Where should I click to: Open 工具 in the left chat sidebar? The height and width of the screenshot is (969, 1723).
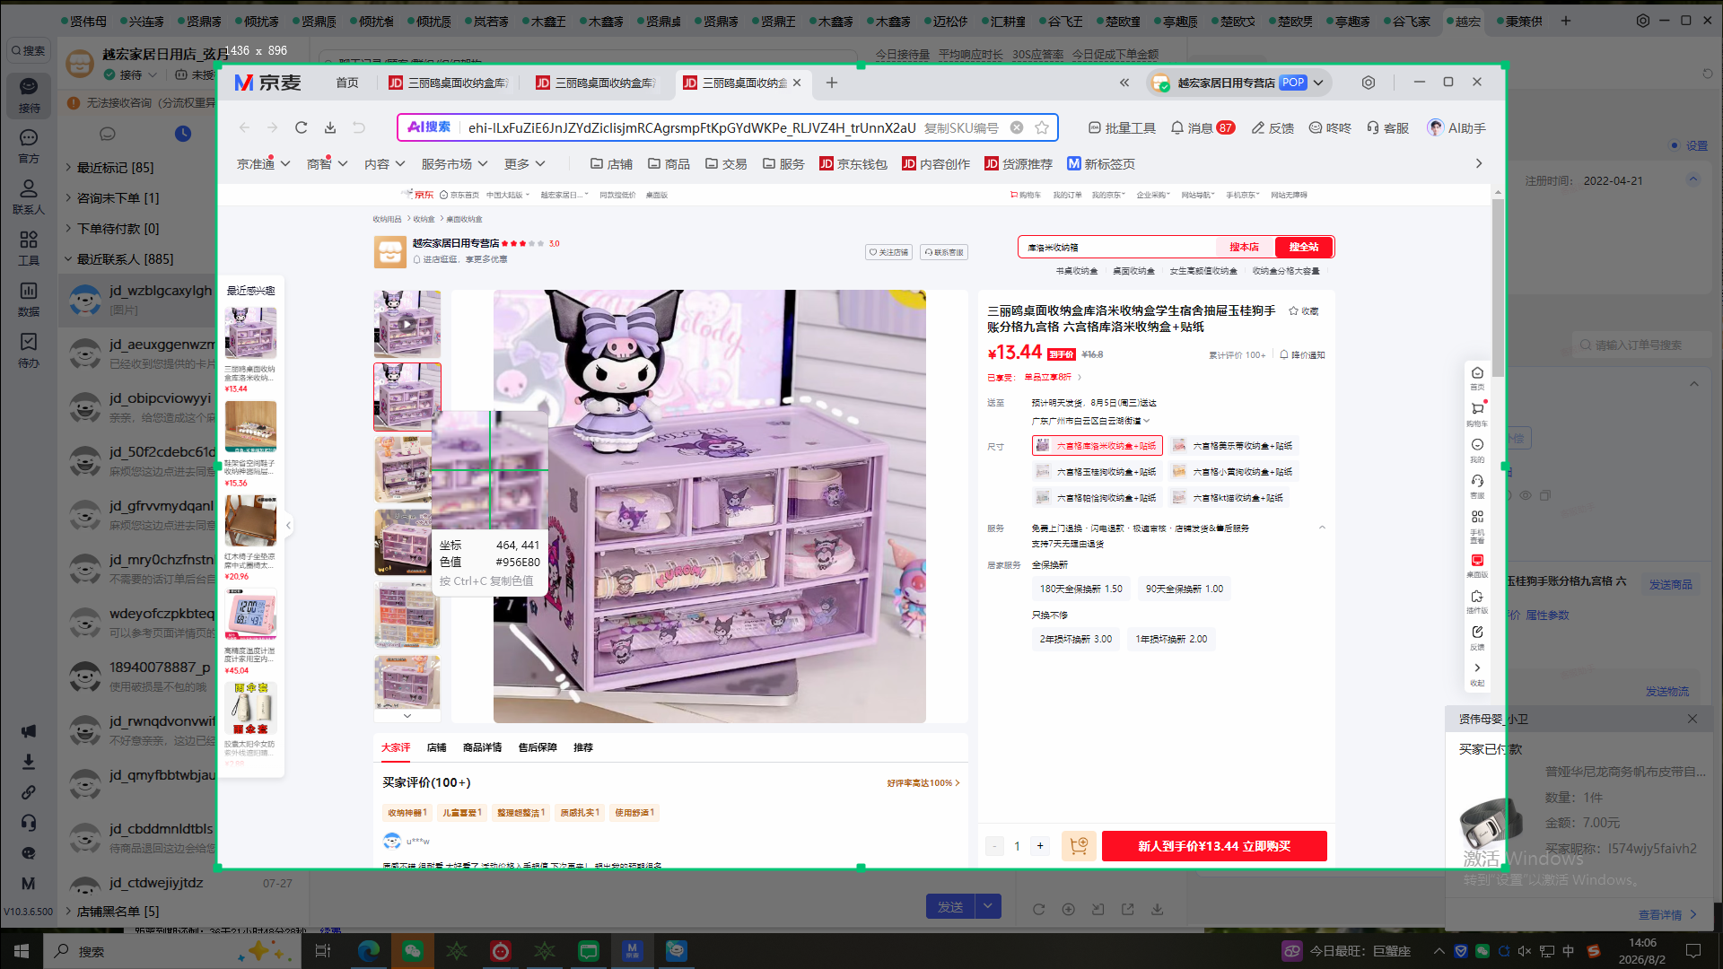pos(29,249)
